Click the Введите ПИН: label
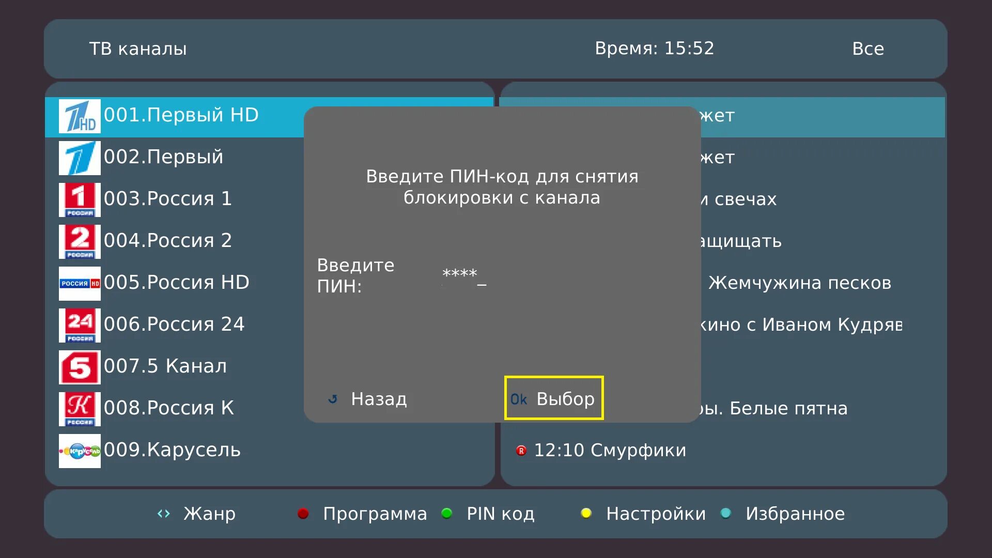The width and height of the screenshot is (992, 558). pos(355,276)
